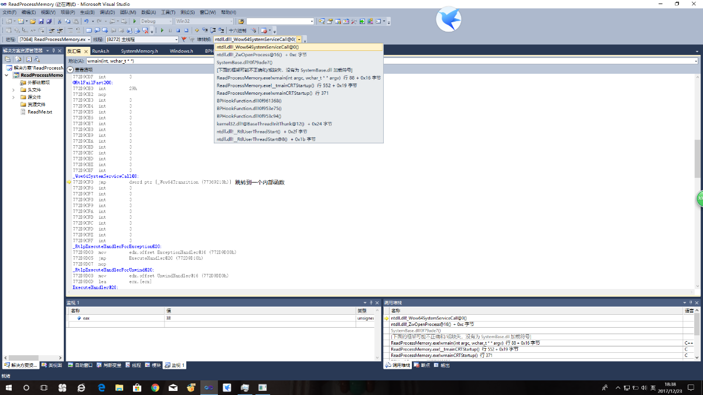Click the Open File folder icon
This screenshot has width=703, height=395.
tap(33, 21)
